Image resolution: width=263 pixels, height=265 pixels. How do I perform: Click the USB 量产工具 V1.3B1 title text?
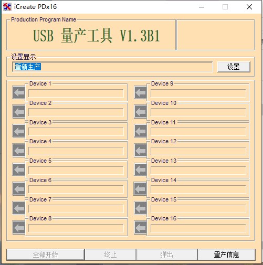click(97, 36)
